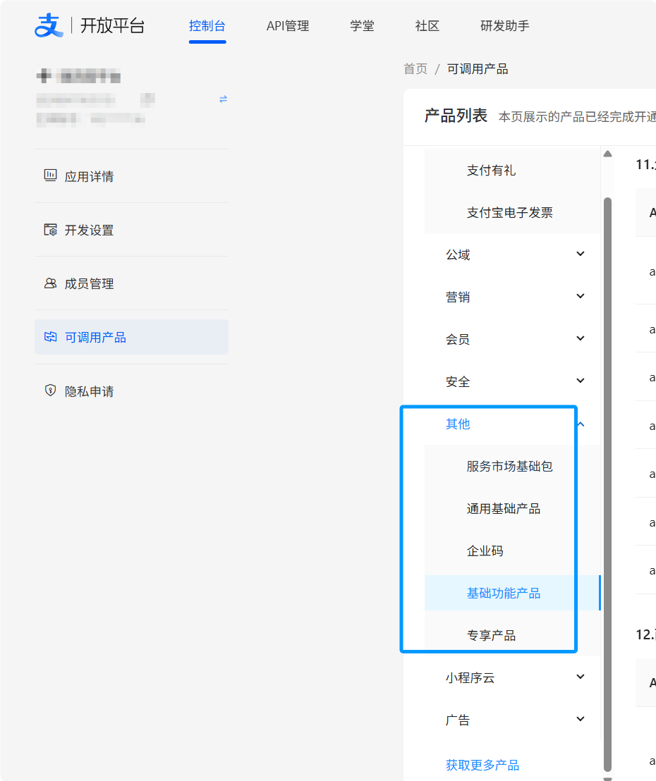Select 应用详情 in sidebar
Screen dimensions: 656x781
[132, 176]
